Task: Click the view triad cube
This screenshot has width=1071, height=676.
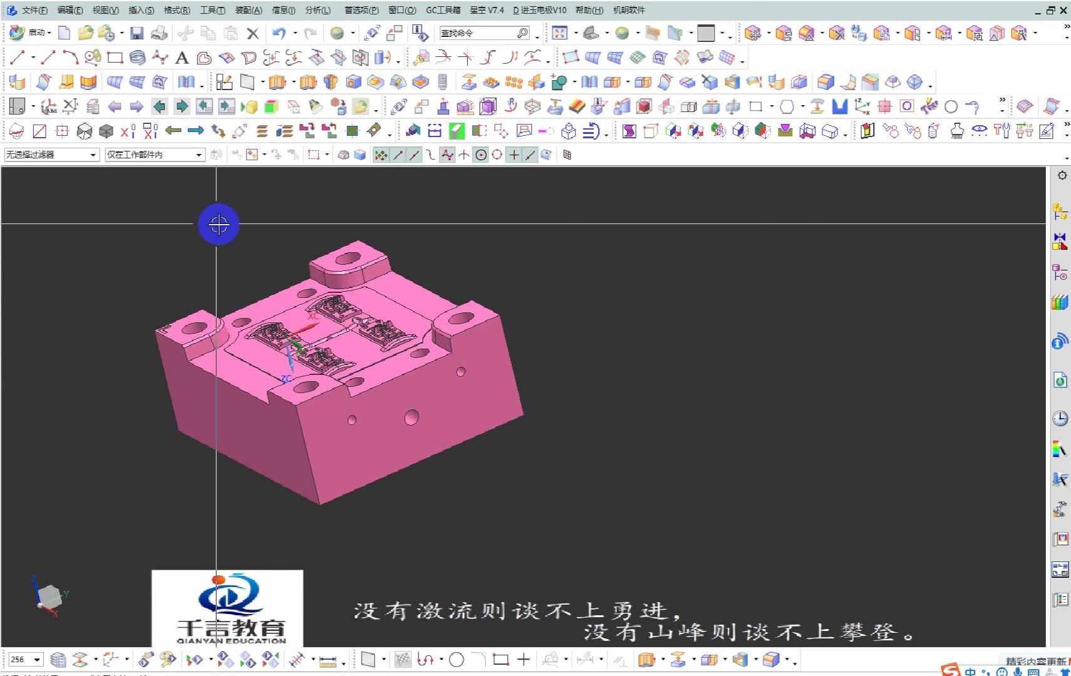Action: (x=49, y=597)
